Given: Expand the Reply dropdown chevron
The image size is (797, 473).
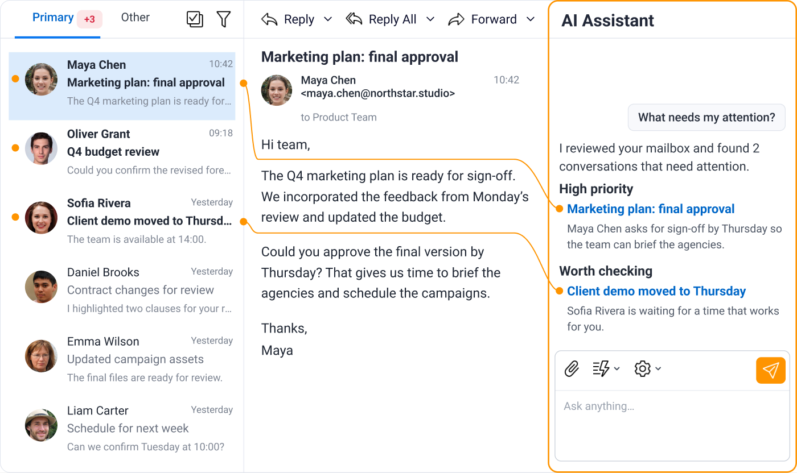Looking at the screenshot, I should (328, 19).
